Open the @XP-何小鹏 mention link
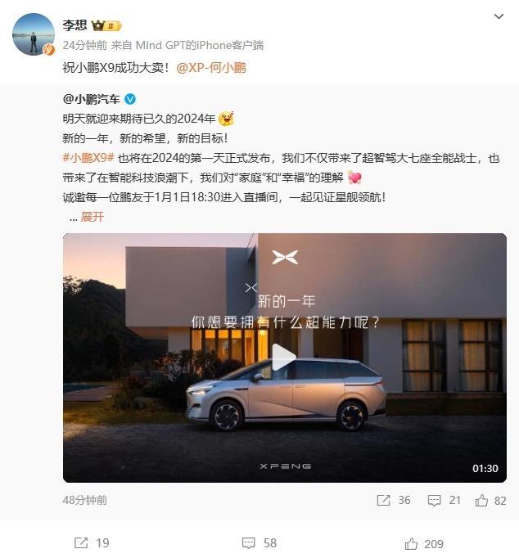519x558 pixels. pyautogui.click(x=211, y=68)
